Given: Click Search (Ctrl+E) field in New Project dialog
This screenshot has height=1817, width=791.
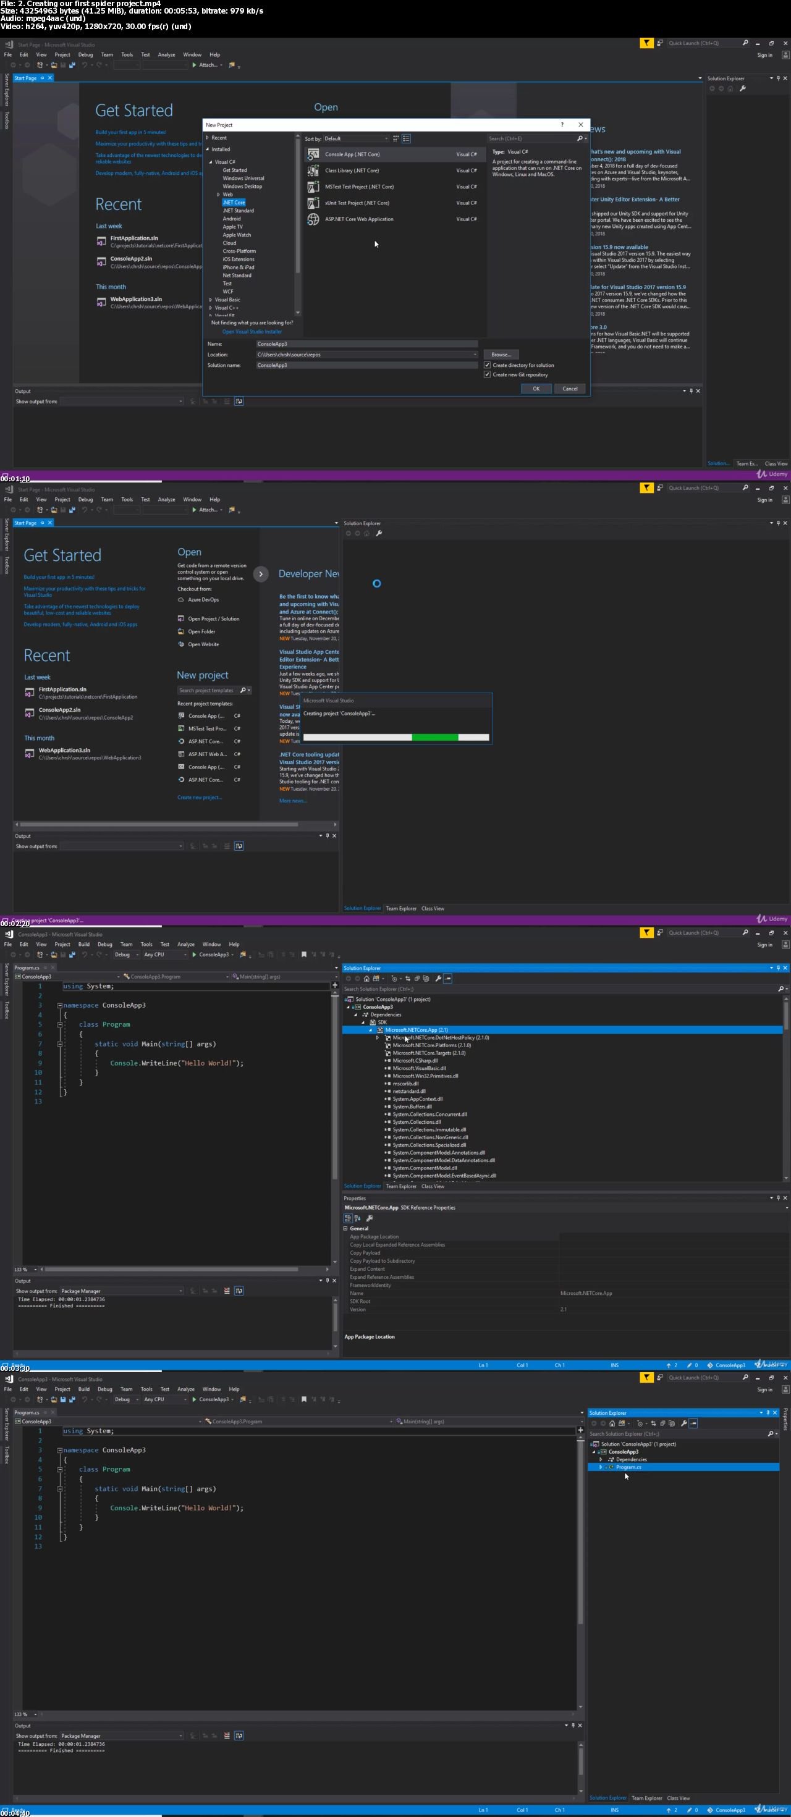Looking at the screenshot, I should pyautogui.click(x=538, y=138).
